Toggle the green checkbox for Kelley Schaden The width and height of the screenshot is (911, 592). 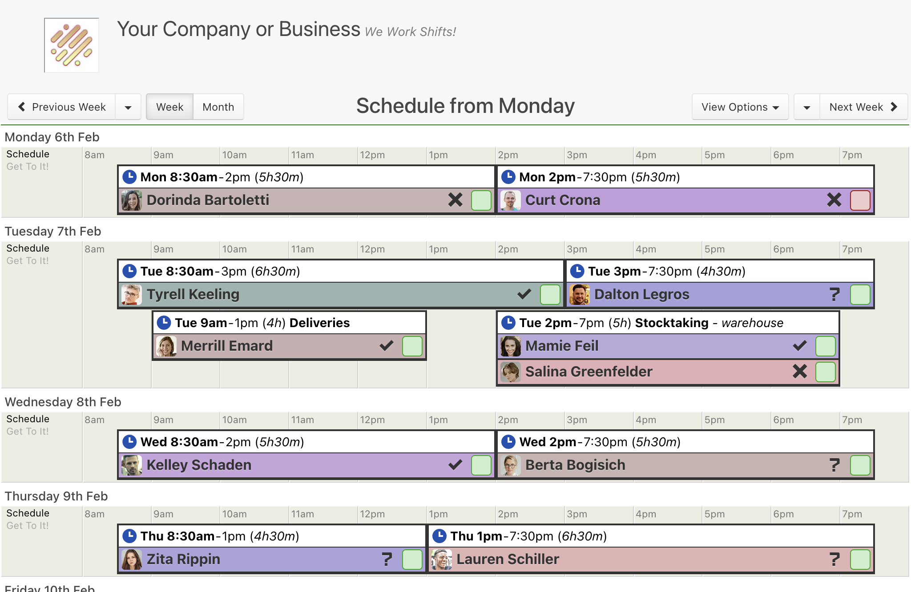click(481, 465)
